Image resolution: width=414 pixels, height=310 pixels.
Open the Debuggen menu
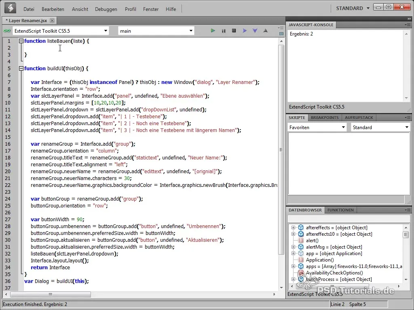tap(106, 9)
